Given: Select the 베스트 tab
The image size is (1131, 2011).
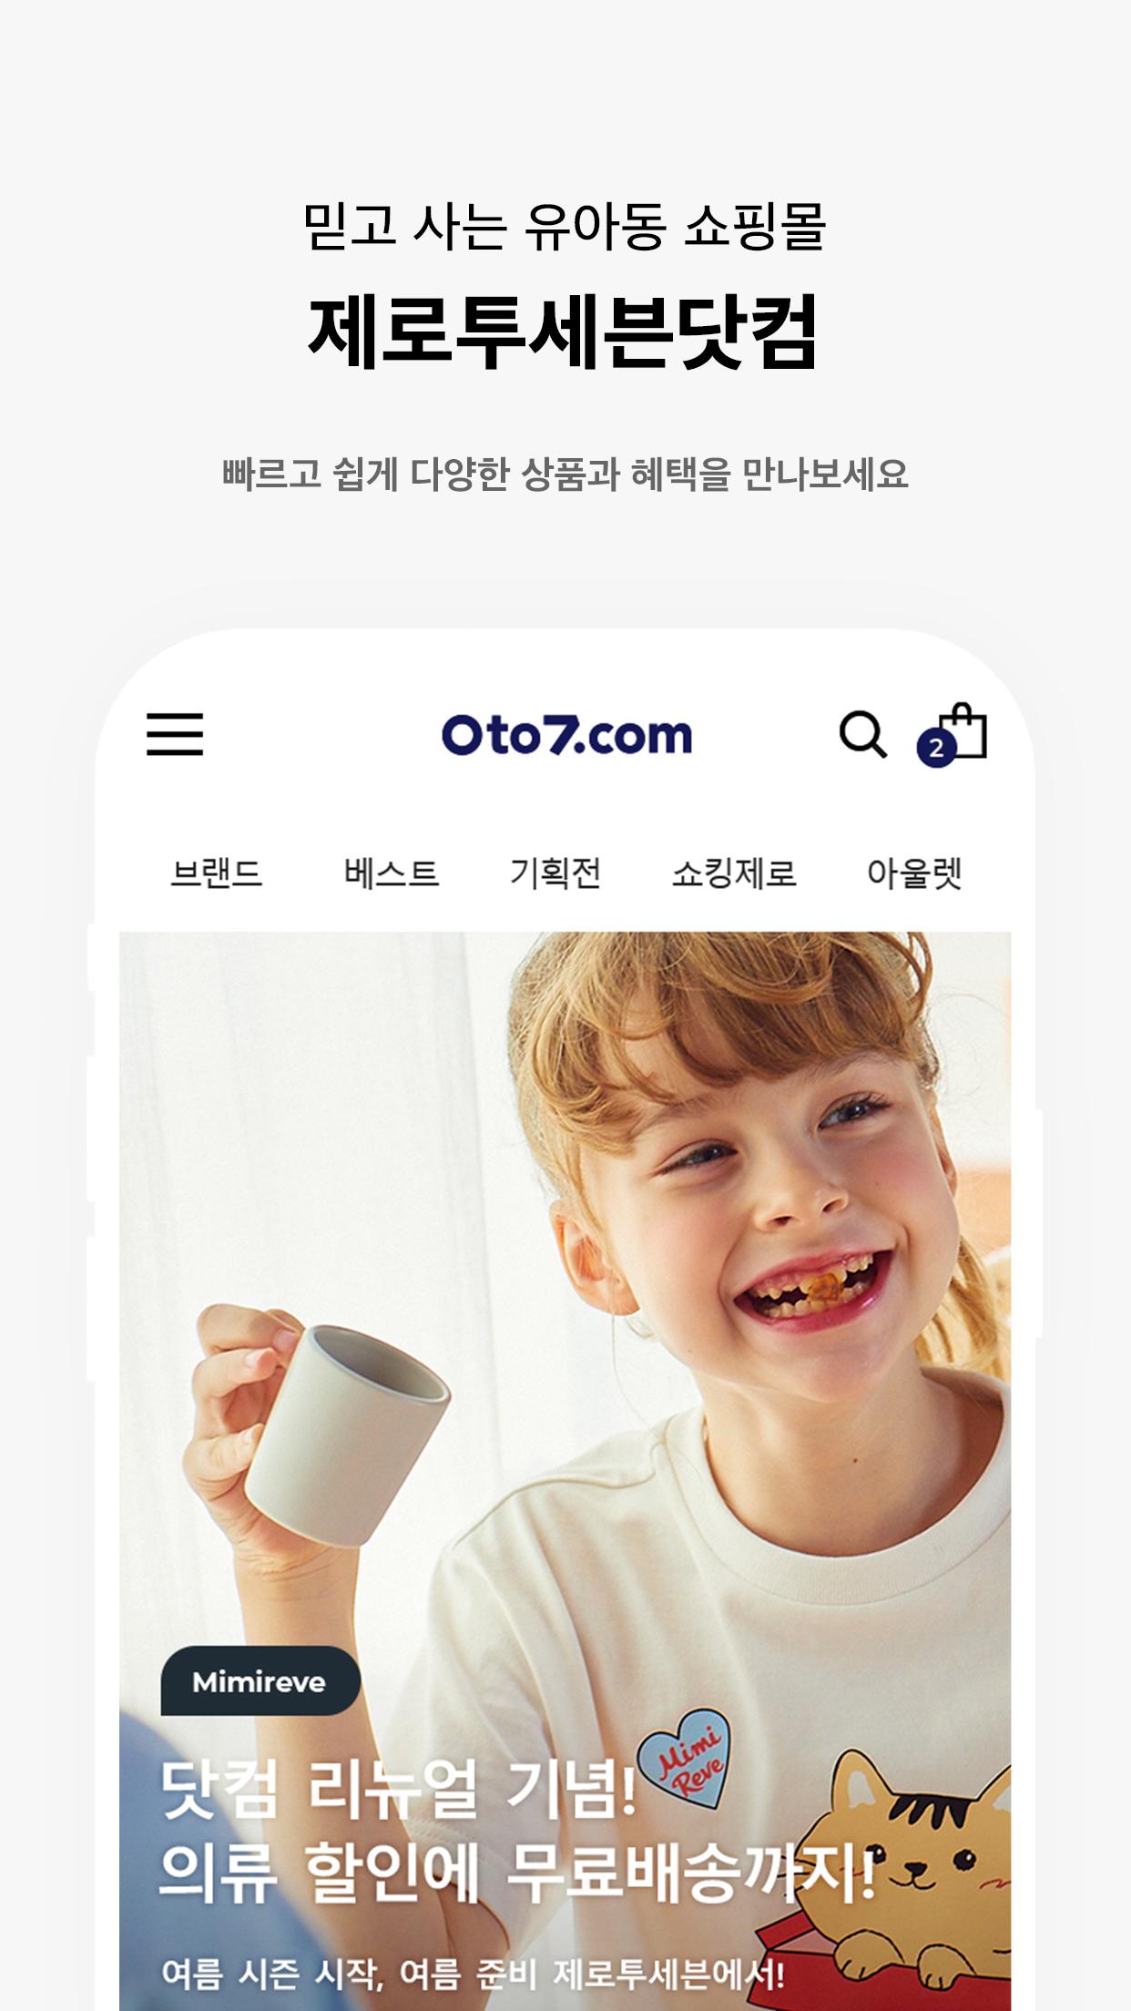Looking at the screenshot, I should point(392,873).
